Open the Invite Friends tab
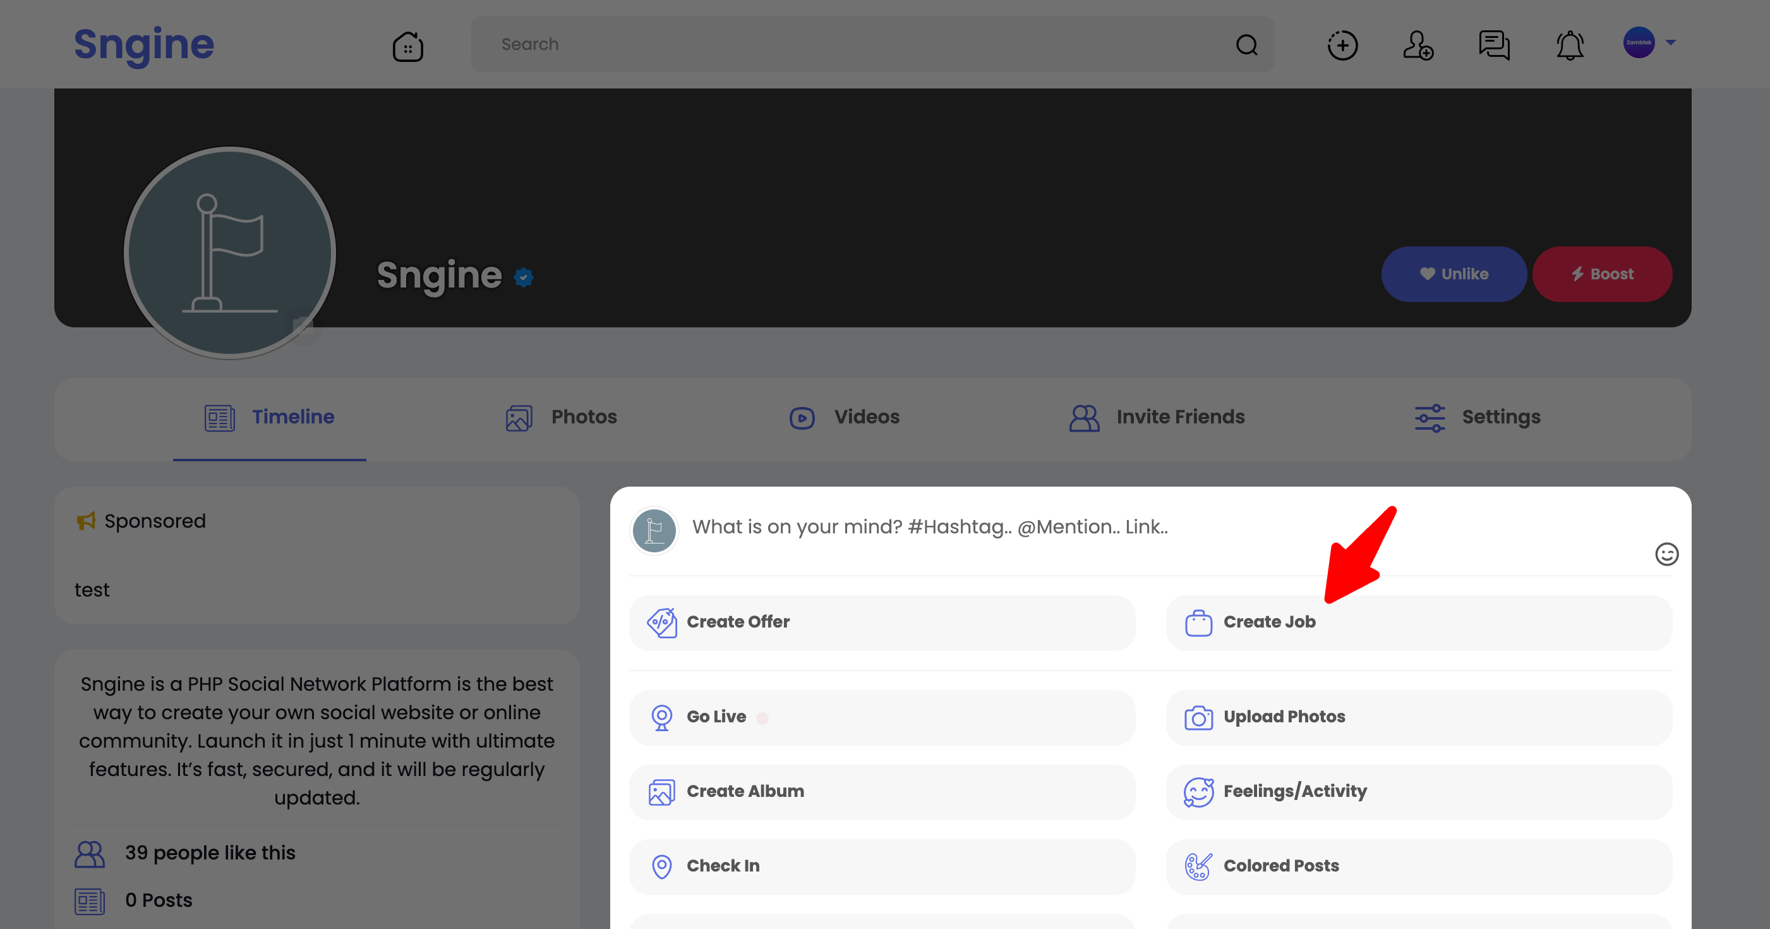This screenshot has width=1770, height=929. point(1157,417)
